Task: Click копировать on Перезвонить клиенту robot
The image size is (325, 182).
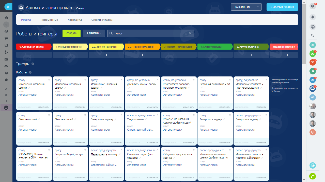Action: pos(97,177)
